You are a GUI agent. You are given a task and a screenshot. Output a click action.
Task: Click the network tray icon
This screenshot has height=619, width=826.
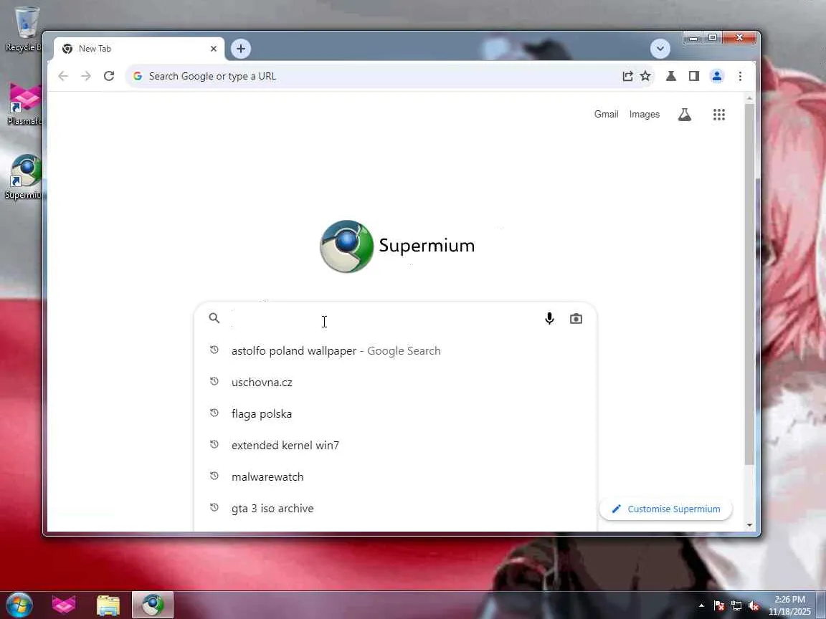tap(736, 606)
